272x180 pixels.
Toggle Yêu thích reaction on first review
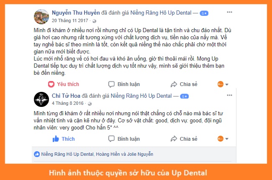64,84
